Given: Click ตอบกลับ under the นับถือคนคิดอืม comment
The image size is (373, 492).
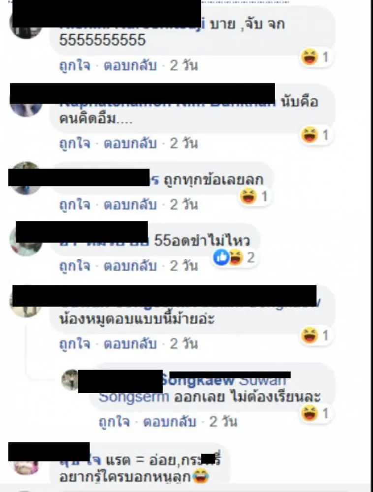Looking at the screenshot, I should [x=130, y=143].
